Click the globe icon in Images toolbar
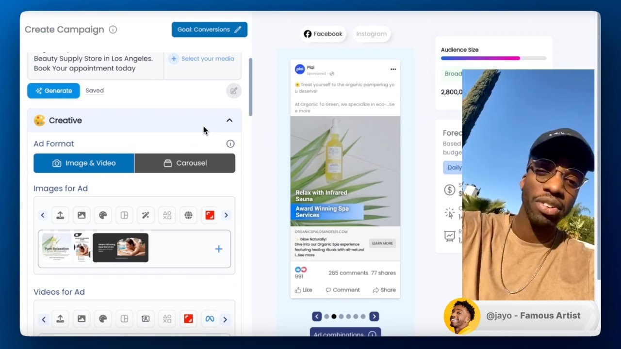Viewport: 621px width, 349px height. [188, 215]
